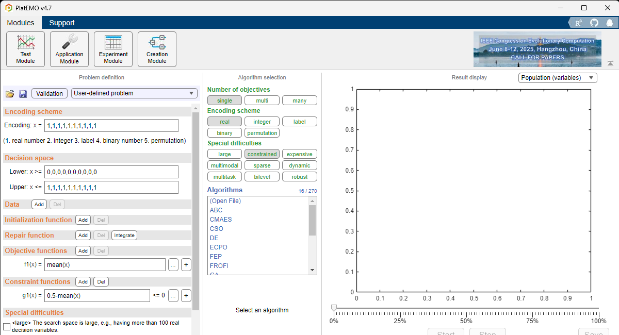Screen dimensions: 619x335
Task: Toggle the dynamic difficulty filter
Action: (300, 165)
